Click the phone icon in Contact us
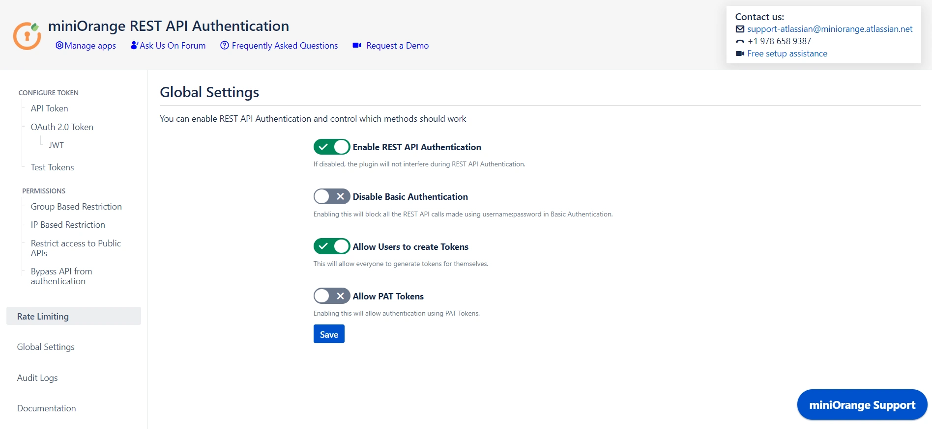This screenshot has height=429, width=932. click(740, 41)
